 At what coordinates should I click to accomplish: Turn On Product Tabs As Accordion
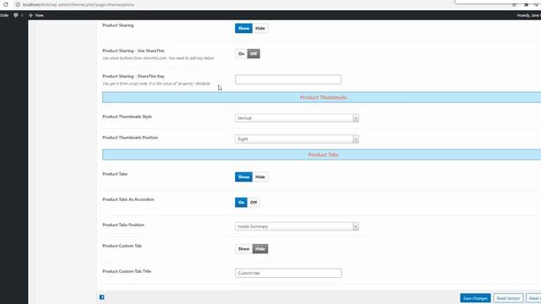[x=241, y=203]
